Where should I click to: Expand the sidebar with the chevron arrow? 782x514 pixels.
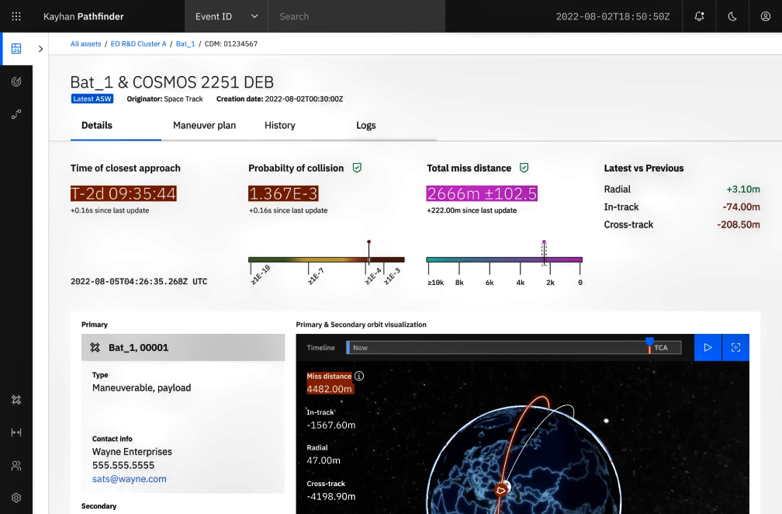pos(40,49)
